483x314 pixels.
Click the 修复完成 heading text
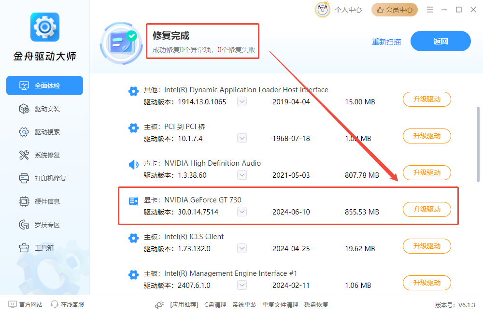tap(171, 36)
